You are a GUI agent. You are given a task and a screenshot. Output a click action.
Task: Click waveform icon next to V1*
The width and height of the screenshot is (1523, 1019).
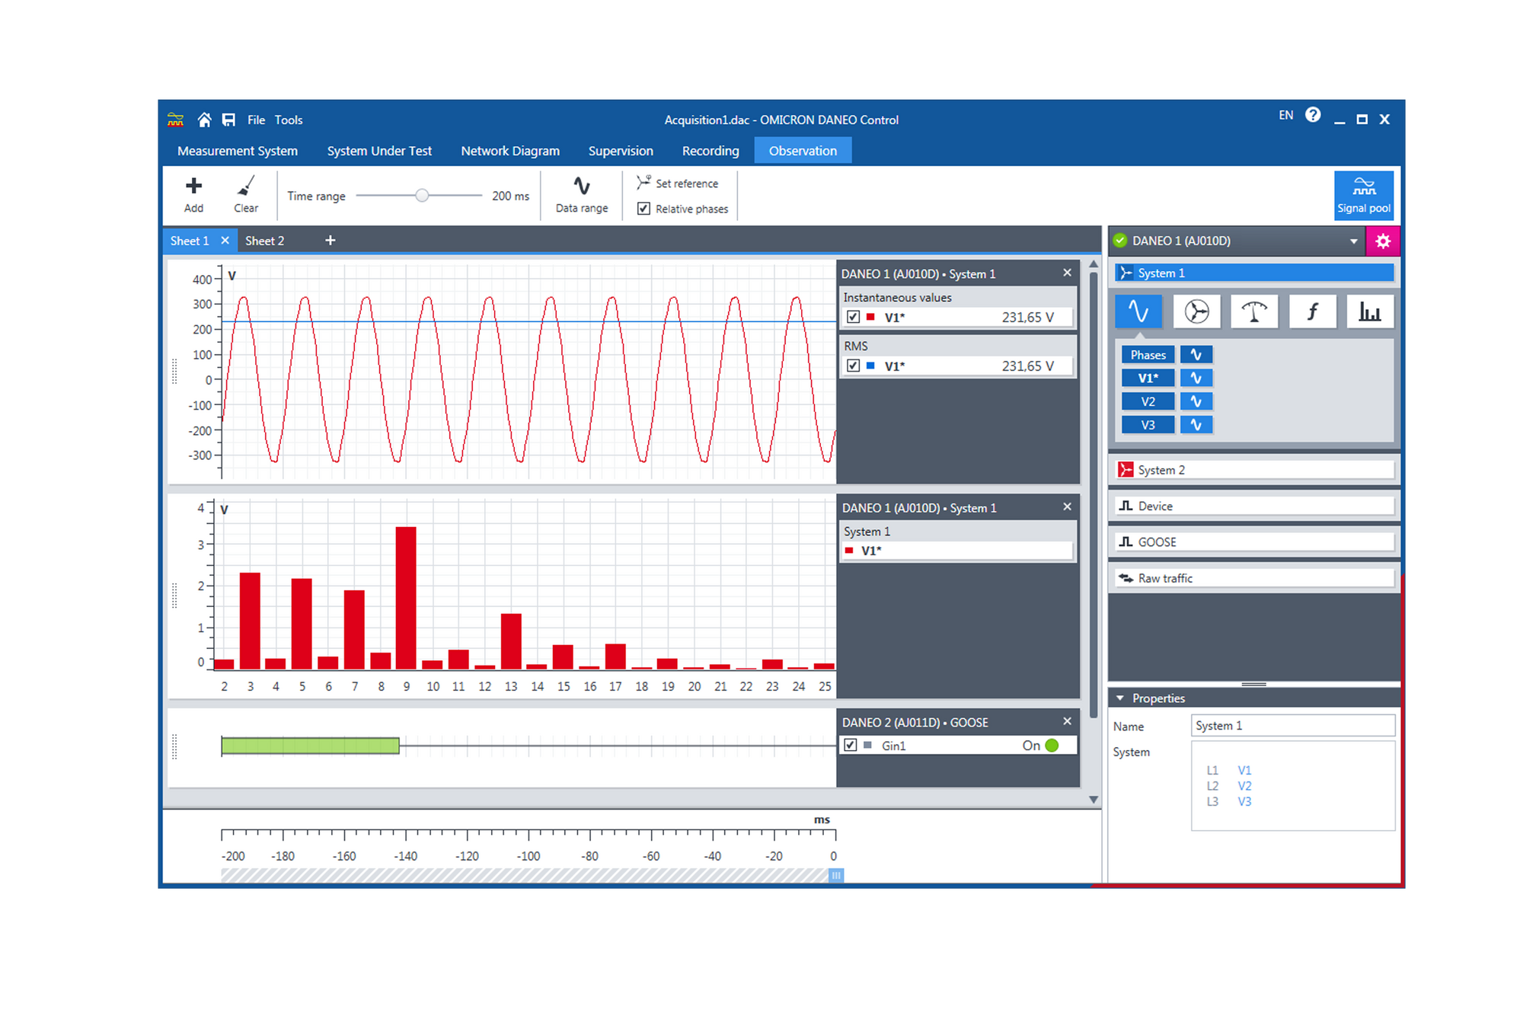tap(1196, 378)
